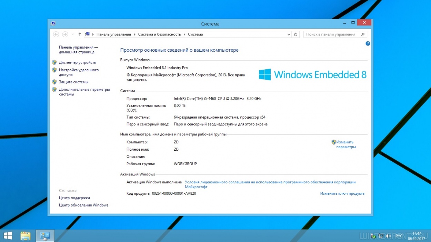Viewport: 431px width, 242px height.
Task: Open 'Диспетчер устройств' link
Action: point(77,62)
